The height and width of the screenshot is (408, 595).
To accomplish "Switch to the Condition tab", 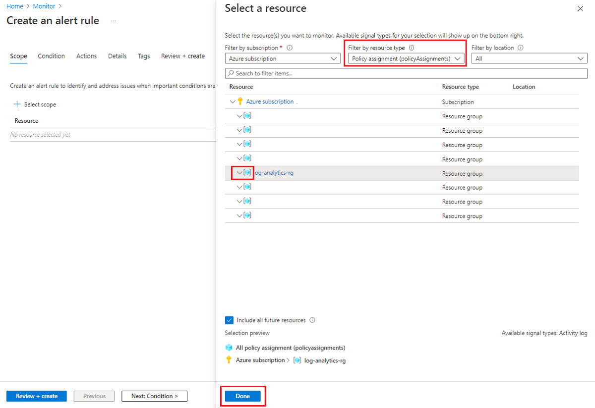I will (51, 56).
